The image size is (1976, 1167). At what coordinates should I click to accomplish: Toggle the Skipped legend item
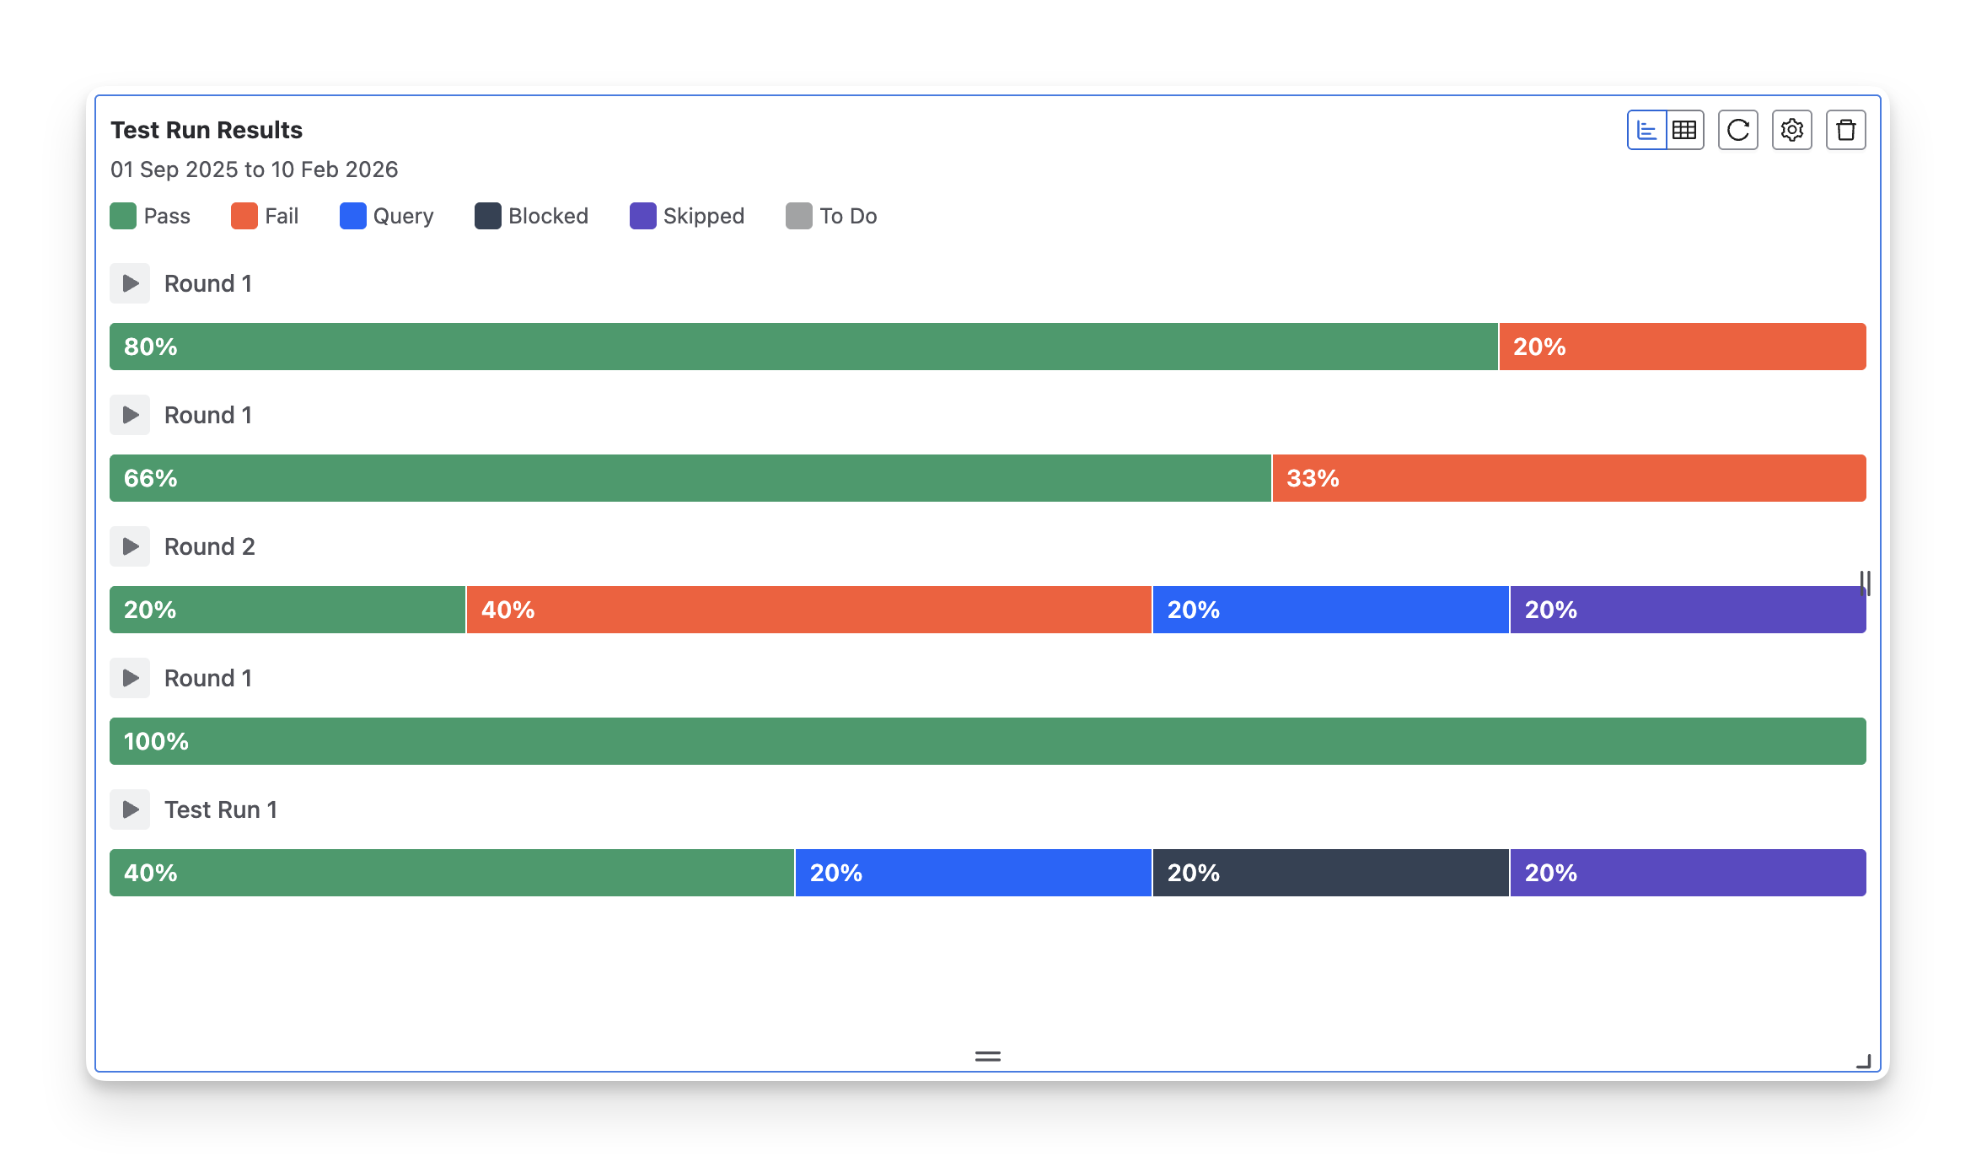pyautogui.click(x=687, y=216)
